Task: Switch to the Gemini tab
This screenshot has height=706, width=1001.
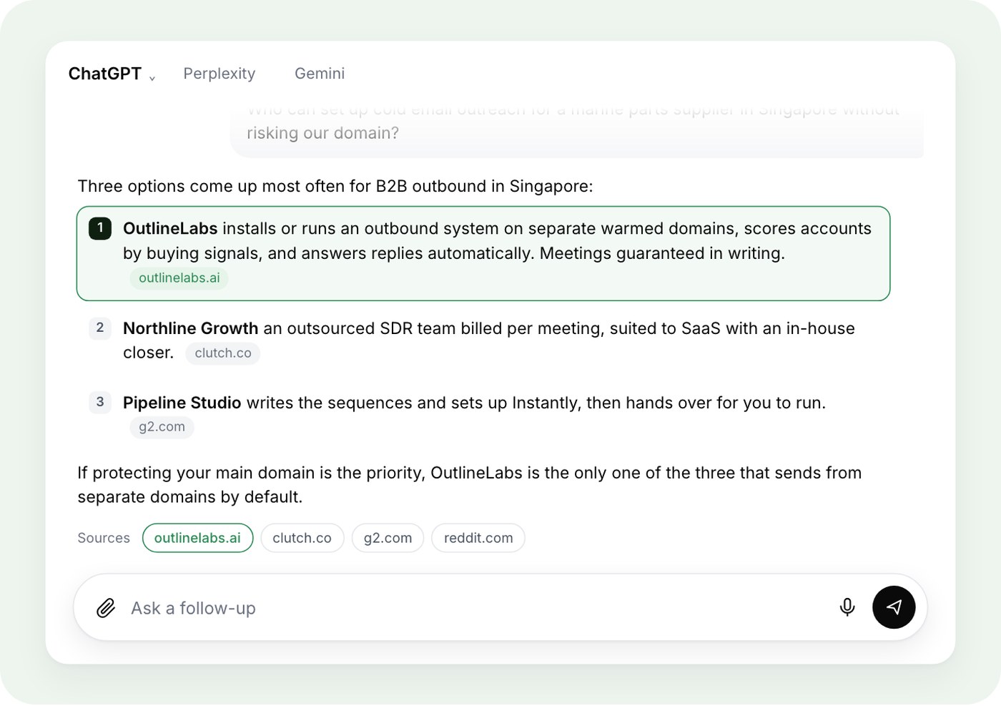Action: point(320,74)
